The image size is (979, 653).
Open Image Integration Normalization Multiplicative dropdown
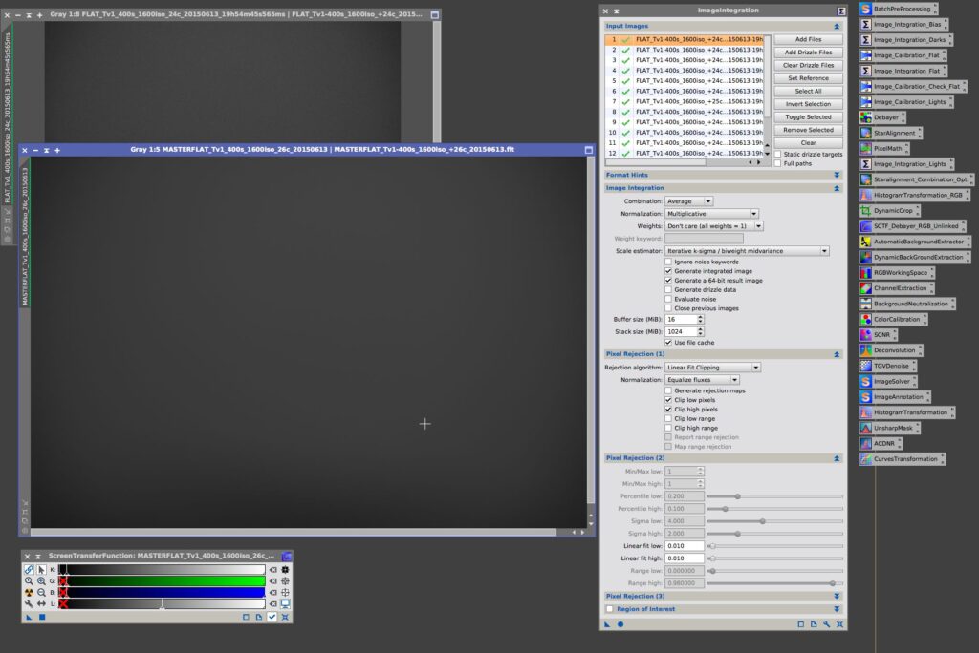pos(711,213)
